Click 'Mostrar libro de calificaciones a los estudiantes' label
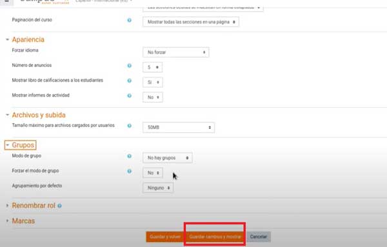The width and height of the screenshot is (387, 247). pos(57,80)
